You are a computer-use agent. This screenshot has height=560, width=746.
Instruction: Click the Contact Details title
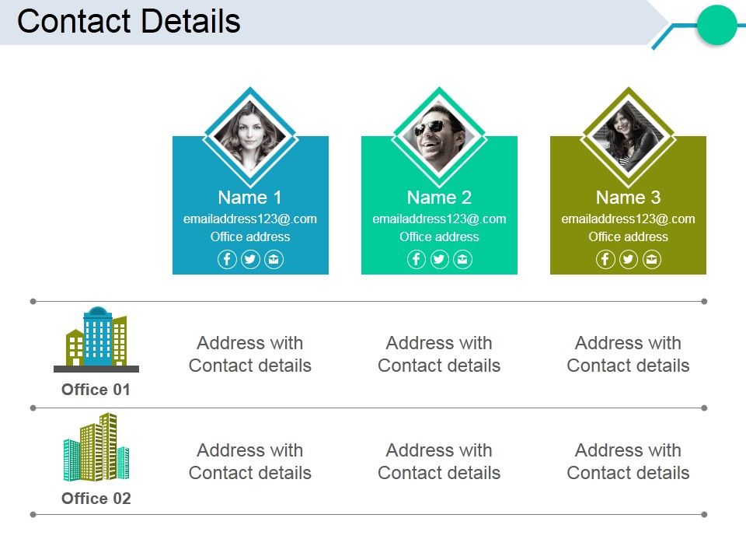point(129,22)
